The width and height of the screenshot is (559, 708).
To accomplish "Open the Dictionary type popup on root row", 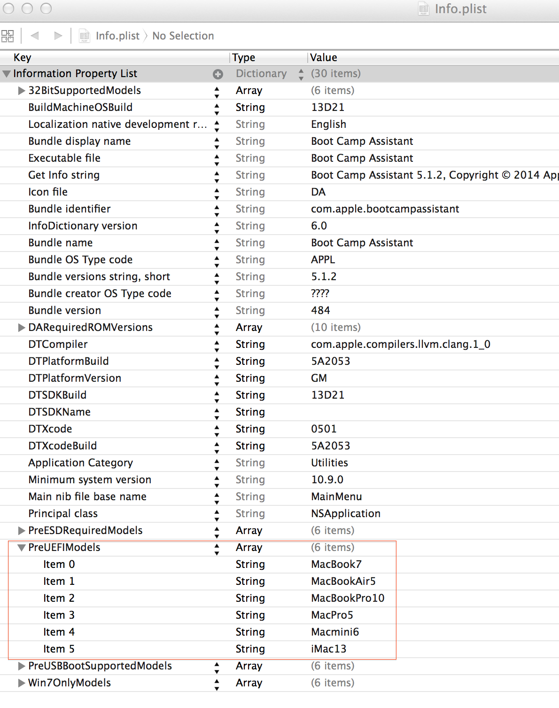I will click(x=301, y=74).
